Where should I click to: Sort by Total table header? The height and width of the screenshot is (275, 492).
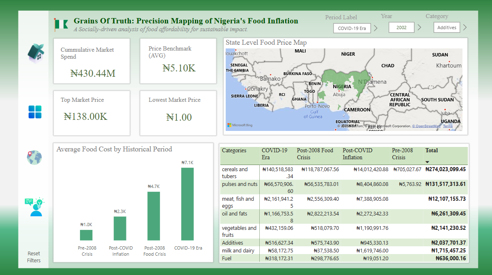[x=431, y=150]
